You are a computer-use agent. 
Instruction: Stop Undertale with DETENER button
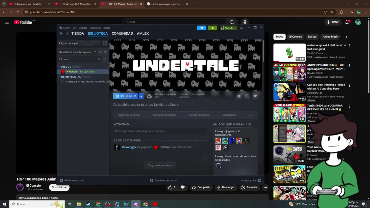click(x=126, y=96)
